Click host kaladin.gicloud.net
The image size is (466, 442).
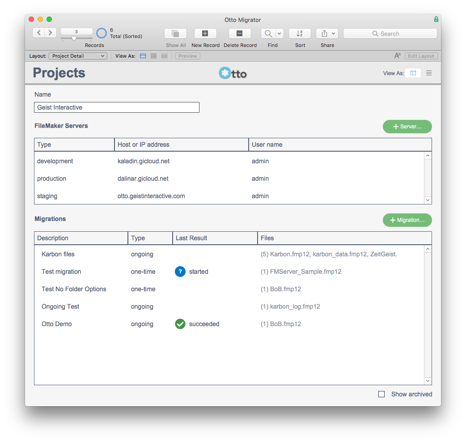[144, 161]
